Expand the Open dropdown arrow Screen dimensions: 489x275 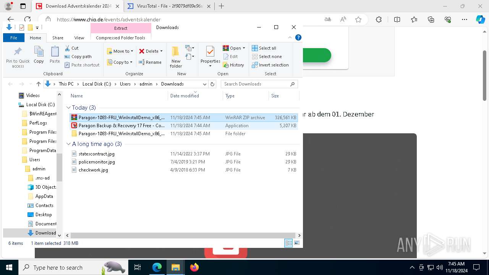click(x=244, y=48)
